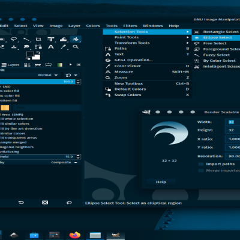Click the Width field showing 32
The image size is (240, 240).
(x=233, y=122)
